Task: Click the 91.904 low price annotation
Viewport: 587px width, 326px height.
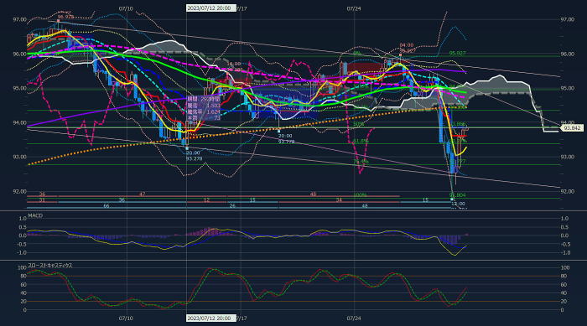Action: click(x=458, y=195)
